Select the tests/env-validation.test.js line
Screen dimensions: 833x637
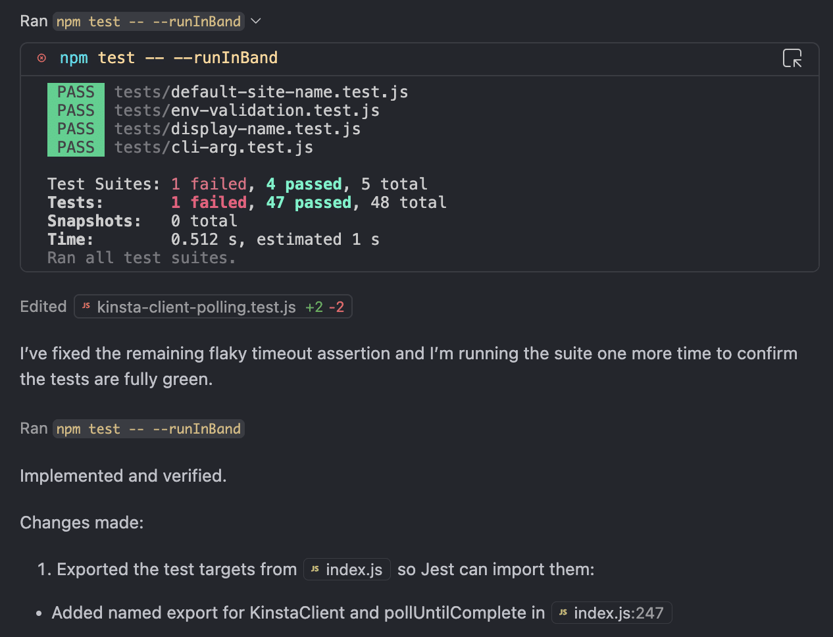[247, 111]
